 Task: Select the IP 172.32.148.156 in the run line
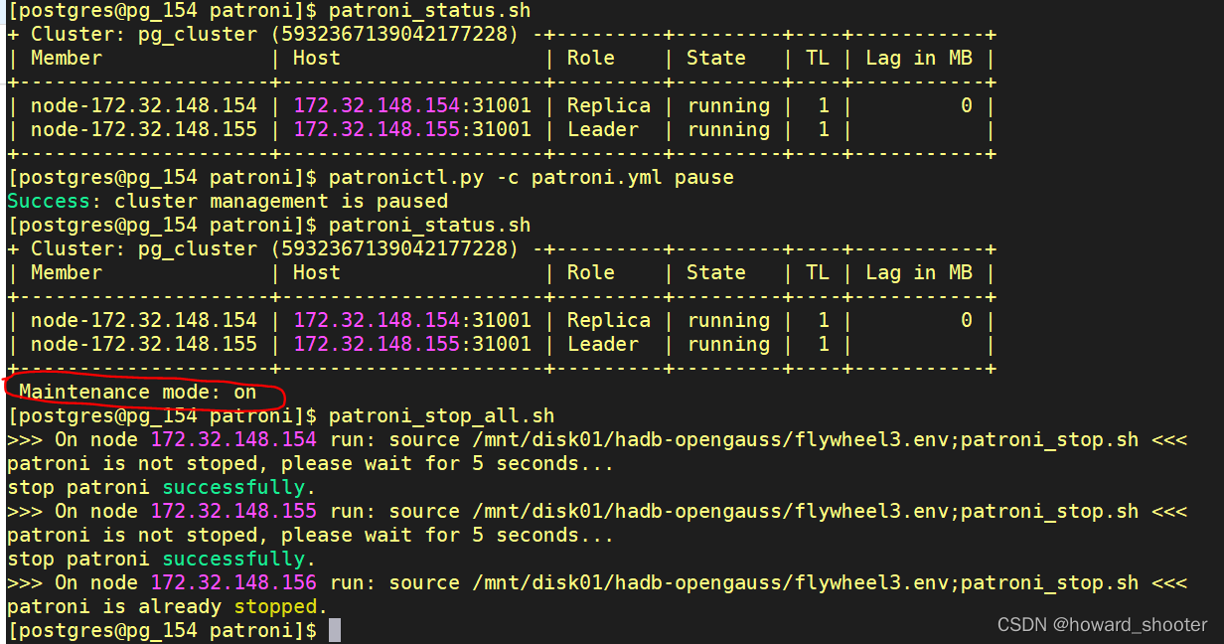[x=233, y=583]
